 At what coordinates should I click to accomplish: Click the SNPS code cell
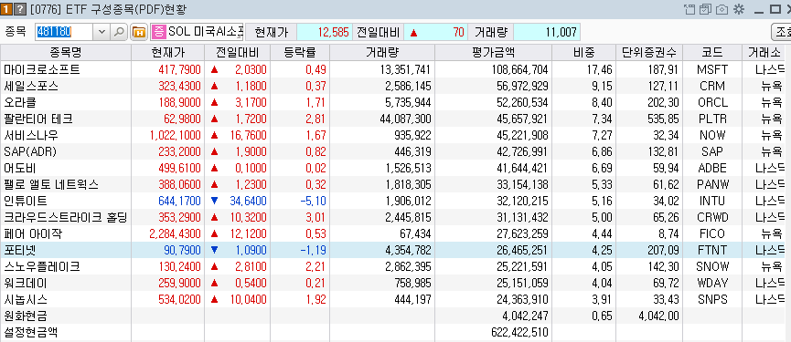click(x=712, y=299)
